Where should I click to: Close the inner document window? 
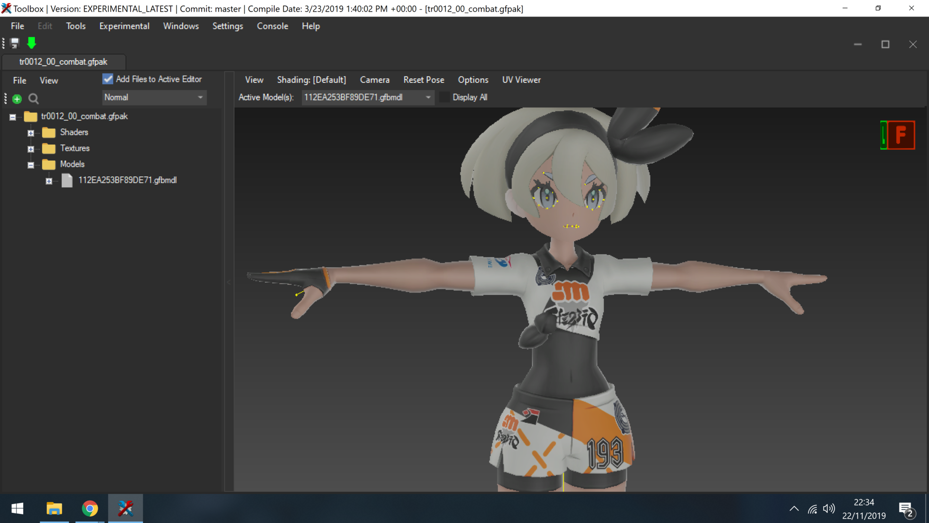[x=913, y=44]
